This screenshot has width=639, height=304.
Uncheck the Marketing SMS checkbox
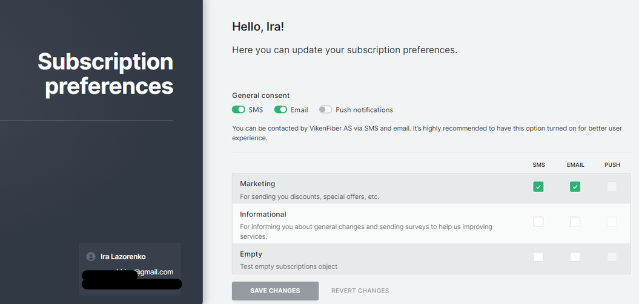[x=538, y=187]
